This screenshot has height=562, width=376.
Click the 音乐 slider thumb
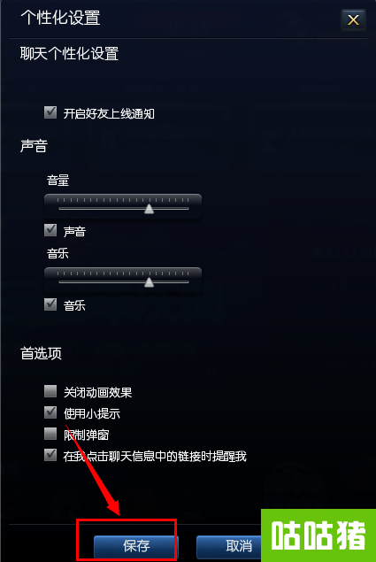click(x=149, y=282)
